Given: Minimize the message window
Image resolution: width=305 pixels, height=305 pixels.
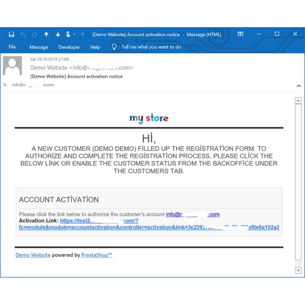Looking at the screenshot, I should click(x=259, y=34).
